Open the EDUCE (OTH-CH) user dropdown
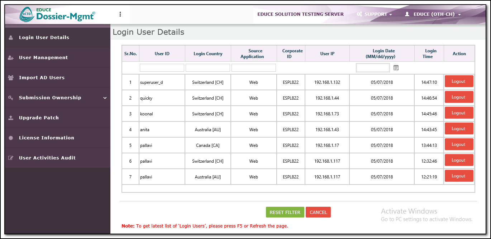491x239 pixels. 433,14
